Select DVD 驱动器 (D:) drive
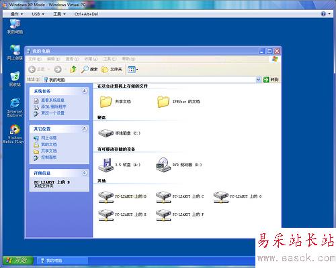Image resolution: width=336 pixels, height=268 pixels. [x=179, y=165]
